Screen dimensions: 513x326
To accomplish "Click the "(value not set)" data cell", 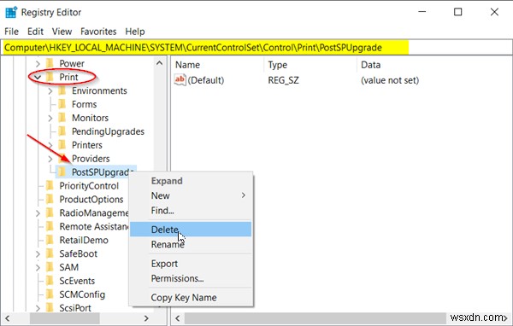I will tap(390, 80).
